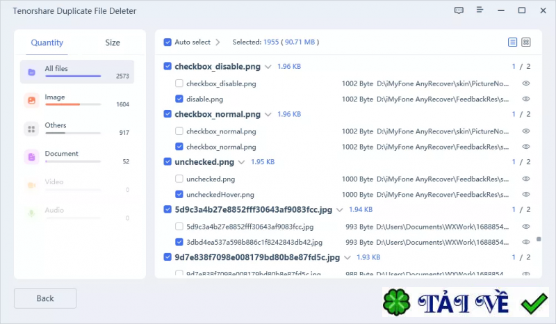Screen dimensions: 556x324
Task: Toggle the Auto select checkbox
Action: [x=167, y=42]
